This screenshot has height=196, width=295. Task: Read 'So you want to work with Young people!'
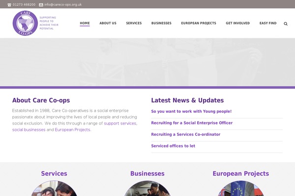point(191,111)
